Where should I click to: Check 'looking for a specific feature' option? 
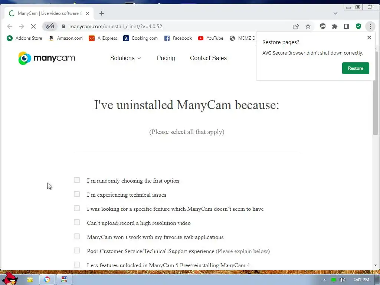tap(77, 208)
